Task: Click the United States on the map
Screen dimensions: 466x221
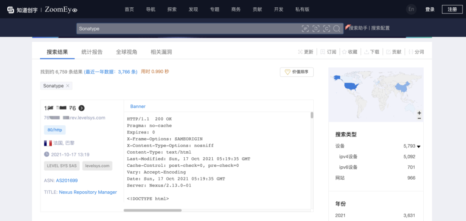Action: [x=352, y=87]
